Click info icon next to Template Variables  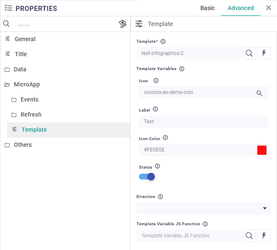click(181, 69)
